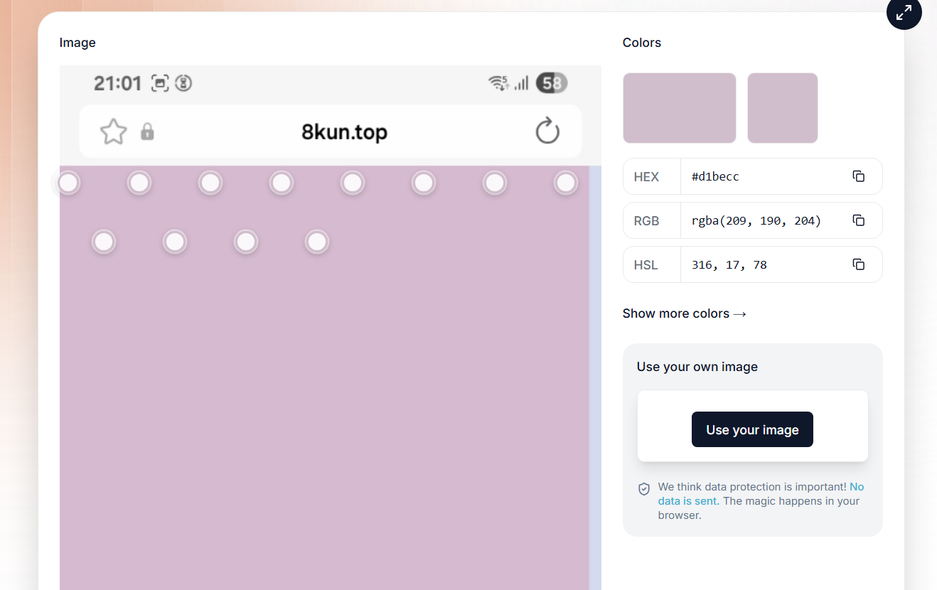Screen dimensions: 937x590
Task: Click the shield data protection icon
Action: tap(644, 489)
